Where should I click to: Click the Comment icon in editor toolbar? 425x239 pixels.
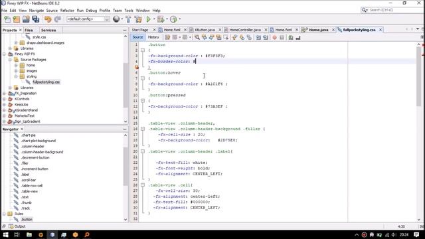(291, 37)
